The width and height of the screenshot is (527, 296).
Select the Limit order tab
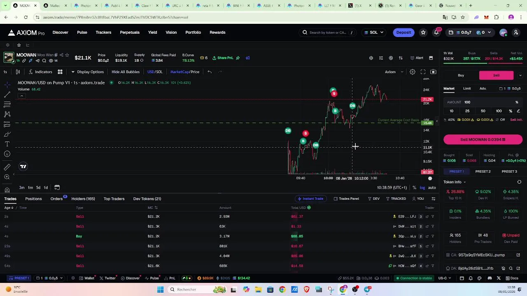point(467,89)
